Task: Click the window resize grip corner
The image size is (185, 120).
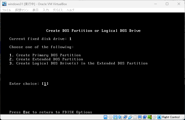Action: click(183, 118)
